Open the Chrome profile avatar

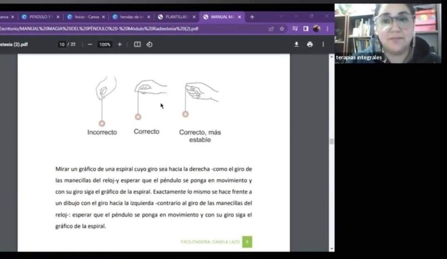tap(317, 29)
